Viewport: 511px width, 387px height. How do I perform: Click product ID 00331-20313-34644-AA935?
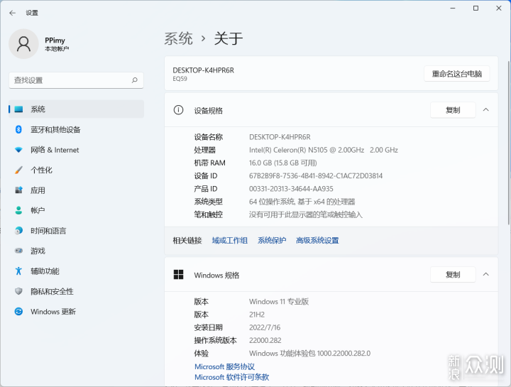[291, 189]
